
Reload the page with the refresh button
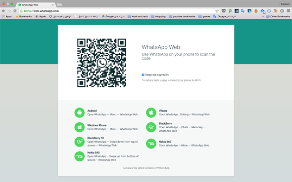[15, 11]
